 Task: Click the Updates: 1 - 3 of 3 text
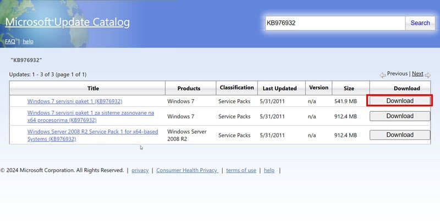pyautogui.click(x=48, y=74)
